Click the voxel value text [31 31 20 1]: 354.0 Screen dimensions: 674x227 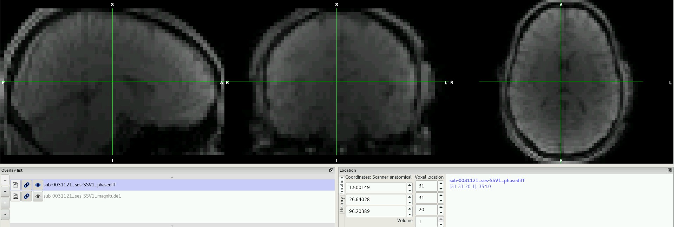[x=470, y=186]
